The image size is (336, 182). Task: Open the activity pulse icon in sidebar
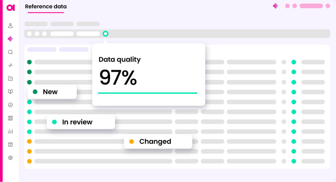[10, 65]
